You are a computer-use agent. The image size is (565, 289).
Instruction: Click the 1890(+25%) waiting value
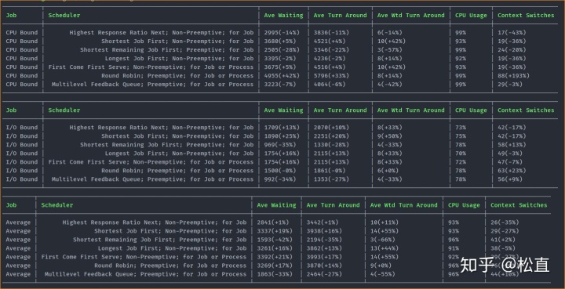pyautogui.click(x=282, y=136)
